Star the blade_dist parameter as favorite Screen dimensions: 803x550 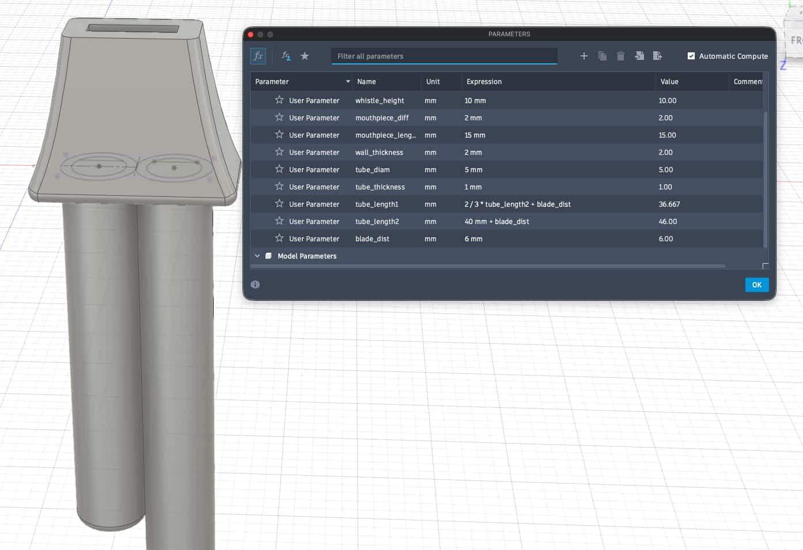[279, 238]
